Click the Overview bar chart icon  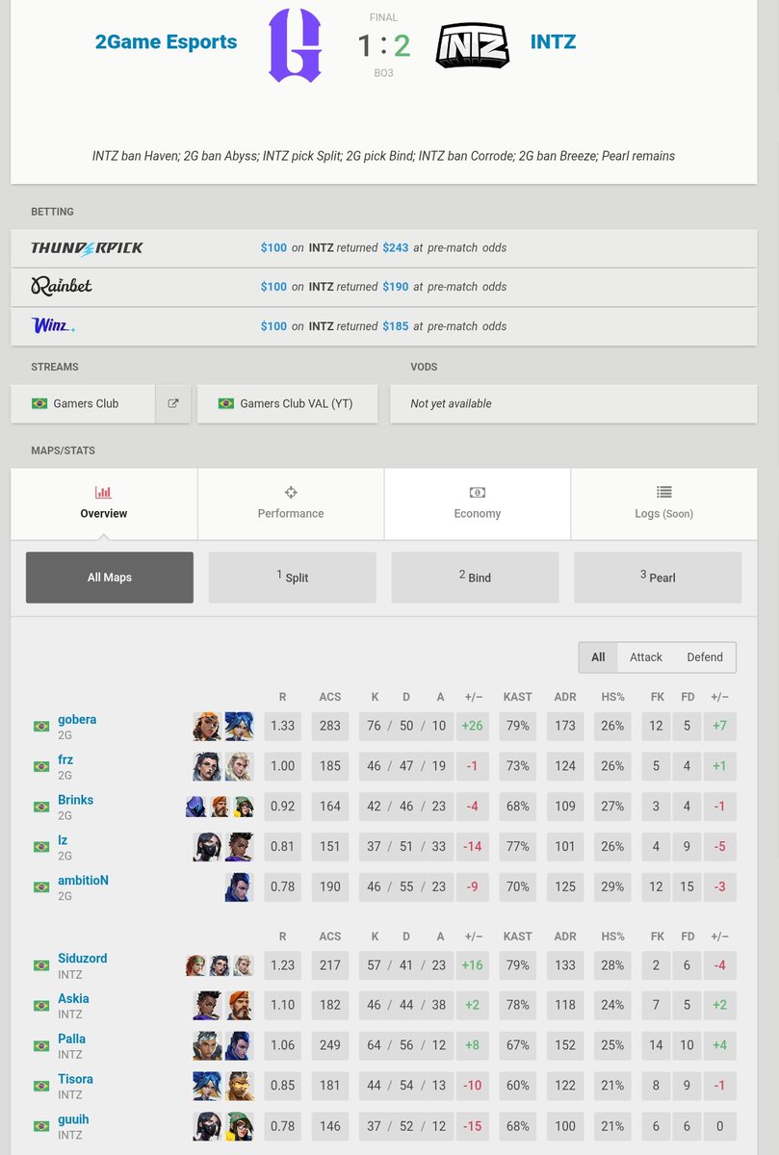[x=104, y=492]
